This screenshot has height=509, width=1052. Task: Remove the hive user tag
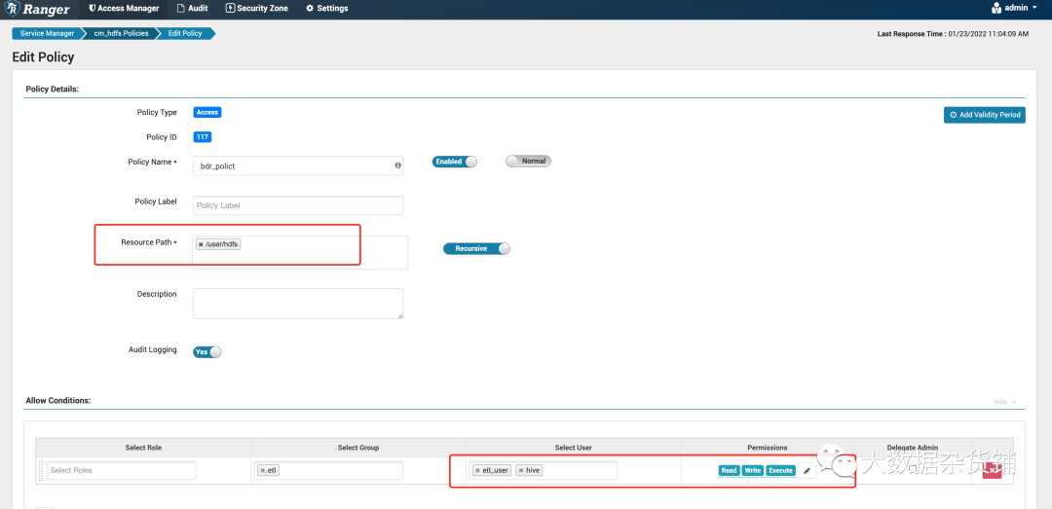[520, 471]
